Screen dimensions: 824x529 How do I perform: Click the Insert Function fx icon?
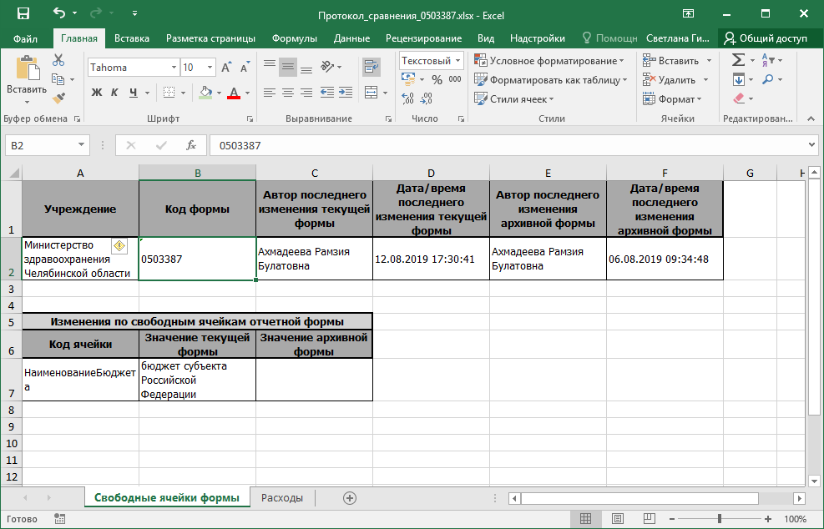point(191,145)
